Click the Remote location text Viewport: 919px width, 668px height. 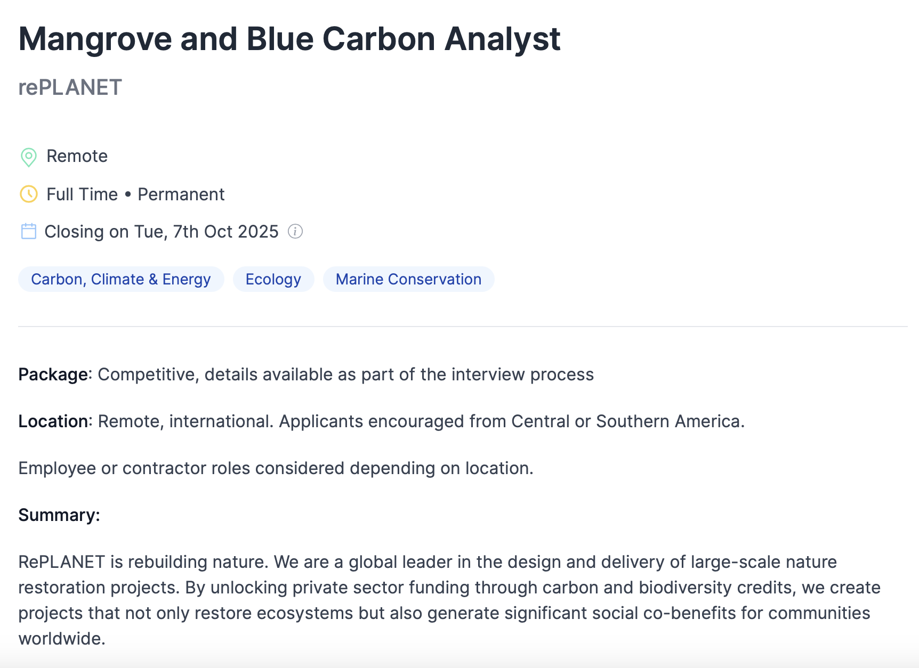77,156
